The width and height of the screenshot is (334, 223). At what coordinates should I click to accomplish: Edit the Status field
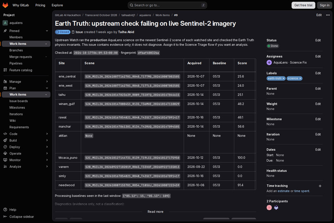click(x=318, y=40)
